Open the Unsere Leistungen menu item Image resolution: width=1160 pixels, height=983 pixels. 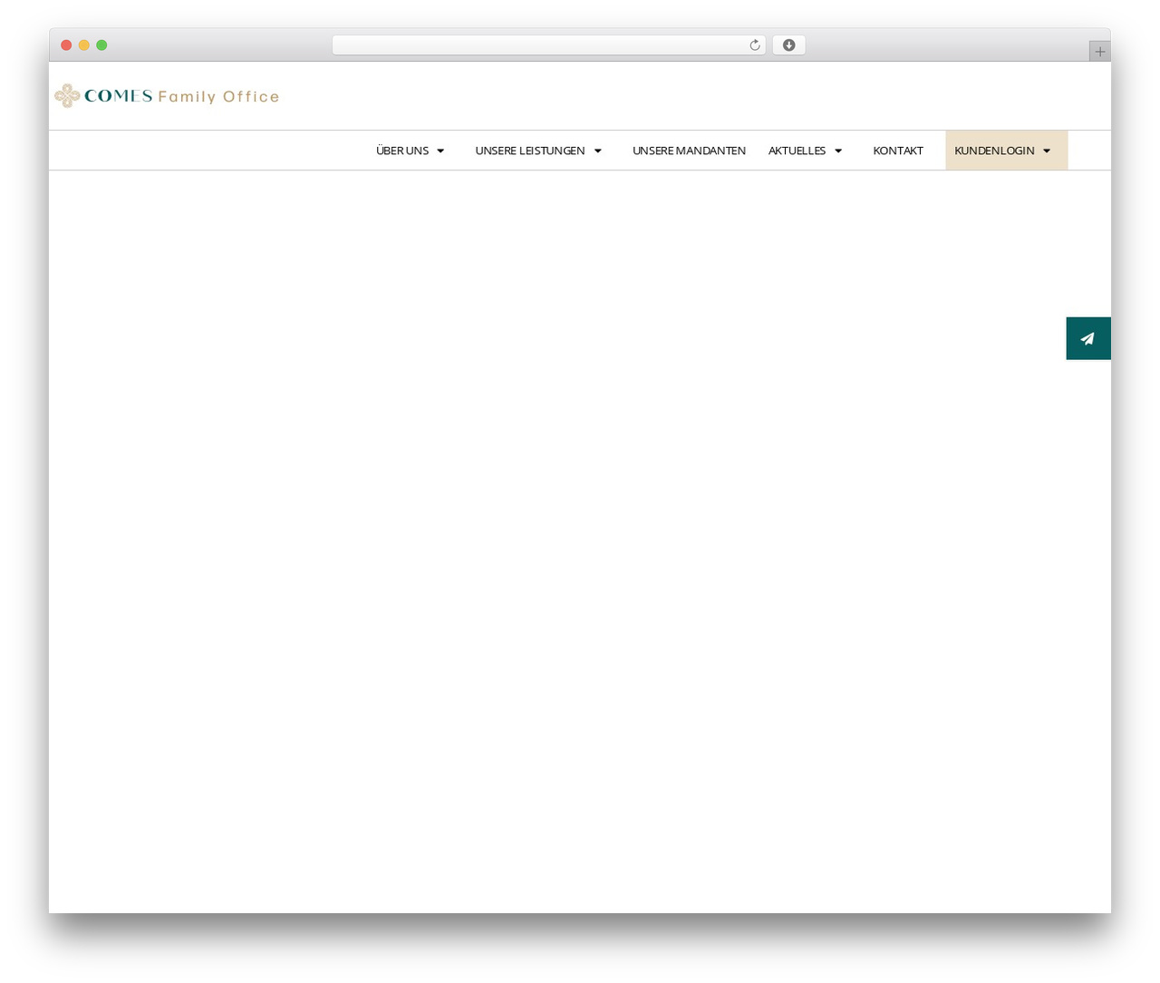coord(530,151)
